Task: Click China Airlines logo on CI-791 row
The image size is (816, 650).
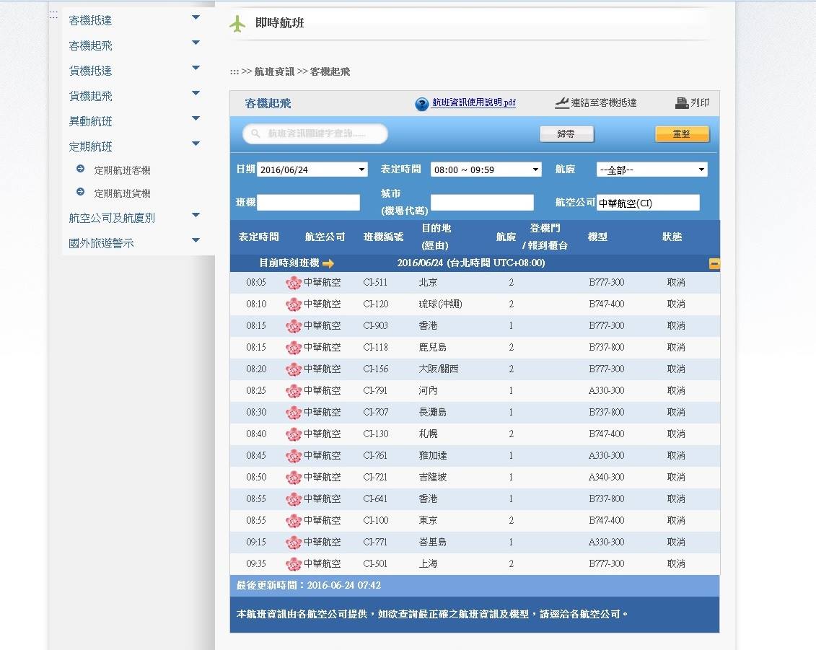Action: point(294,391)
